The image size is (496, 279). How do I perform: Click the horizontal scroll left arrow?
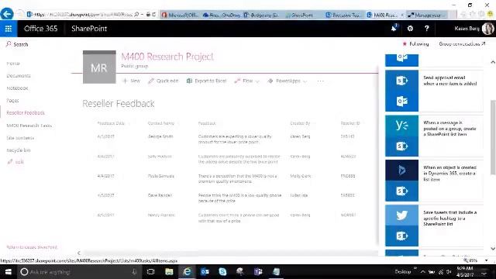pyautogui.click(x=79, y=253)
